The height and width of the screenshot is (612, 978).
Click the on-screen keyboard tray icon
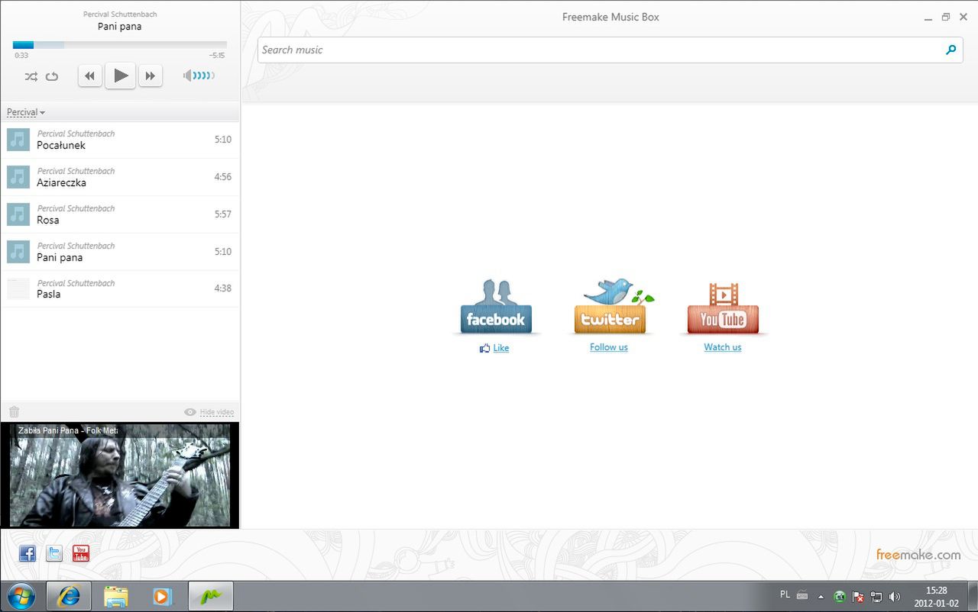coord(802,595)
